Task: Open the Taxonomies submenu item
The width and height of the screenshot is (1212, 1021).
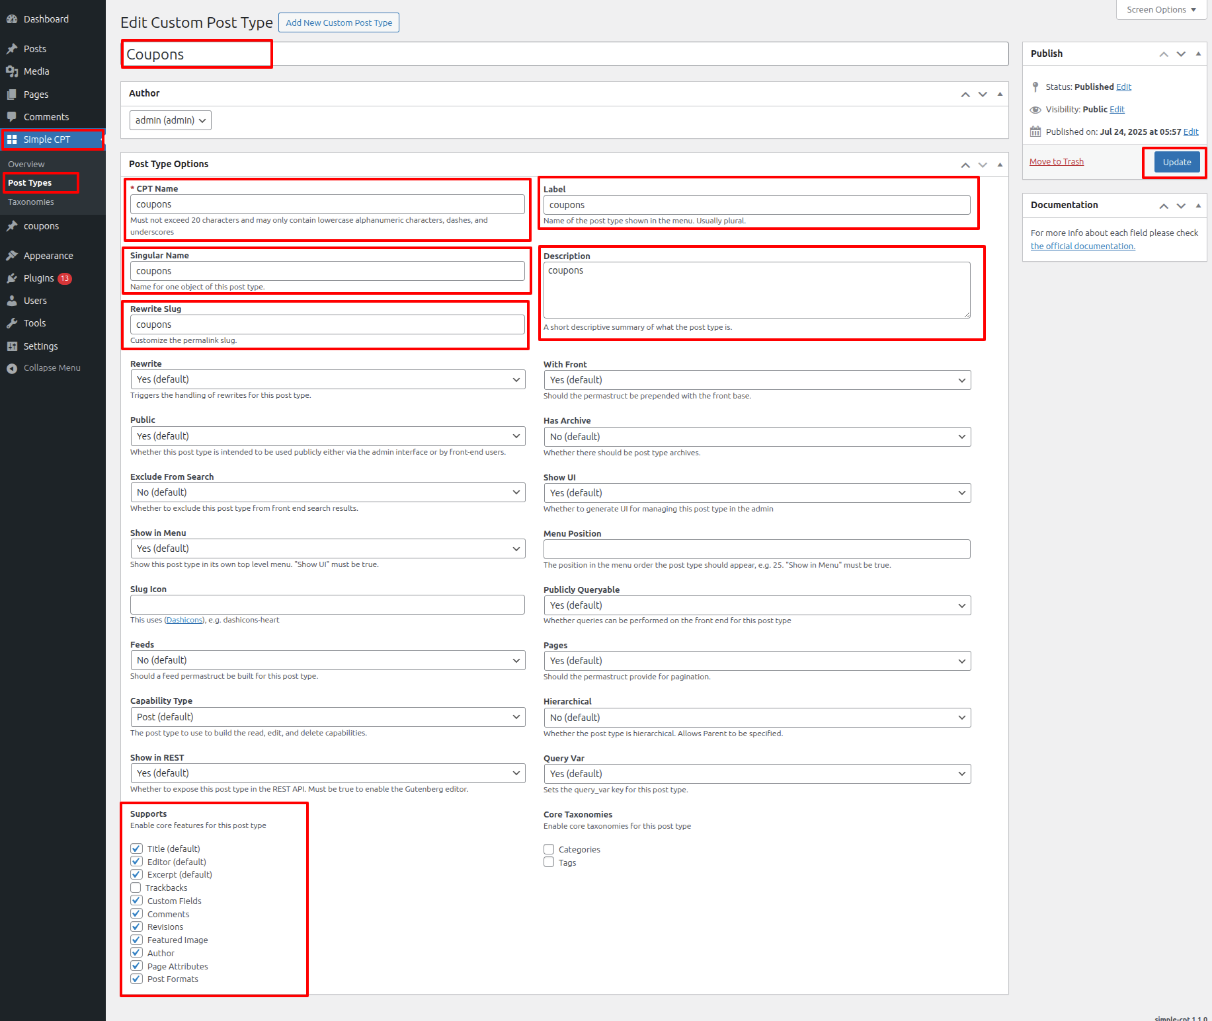Action: pyautogui.click(x=31, y=202)
